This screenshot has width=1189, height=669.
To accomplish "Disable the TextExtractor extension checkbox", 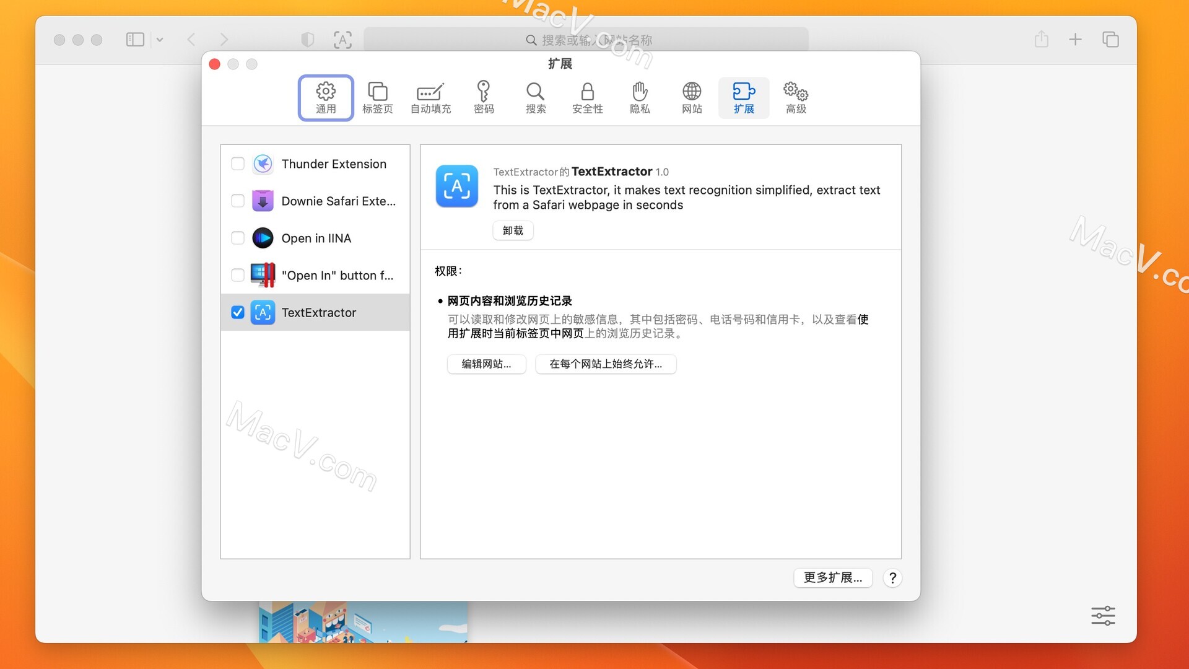I will pos(238,312).
